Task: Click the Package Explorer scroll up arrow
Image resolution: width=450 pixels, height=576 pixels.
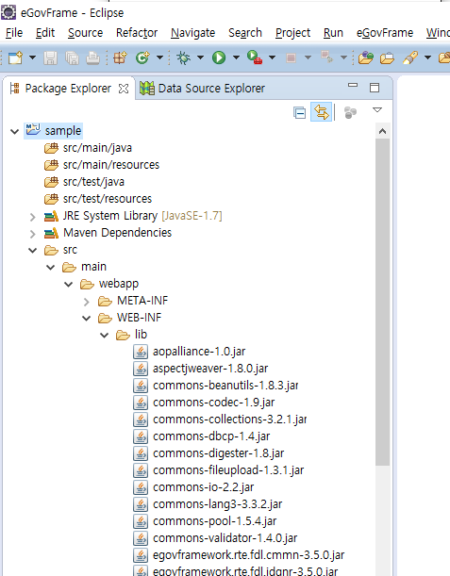Action: [x=382, y=131]
